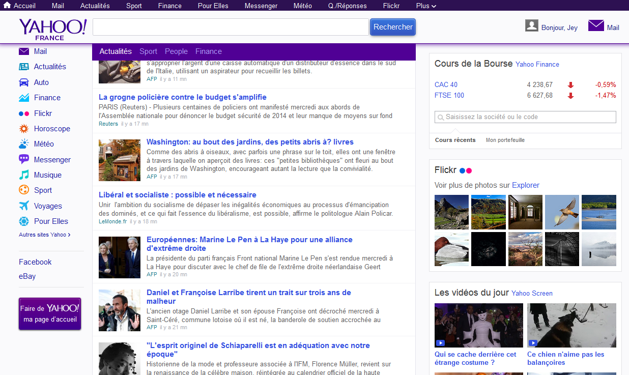Open the Mail envelope icon in the sidebar
Image resolution: width=629 pixels, height=375 pixels.
point(24,51)
